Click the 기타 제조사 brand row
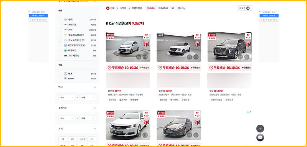This screenshot has height=147, width=307. 78,56
